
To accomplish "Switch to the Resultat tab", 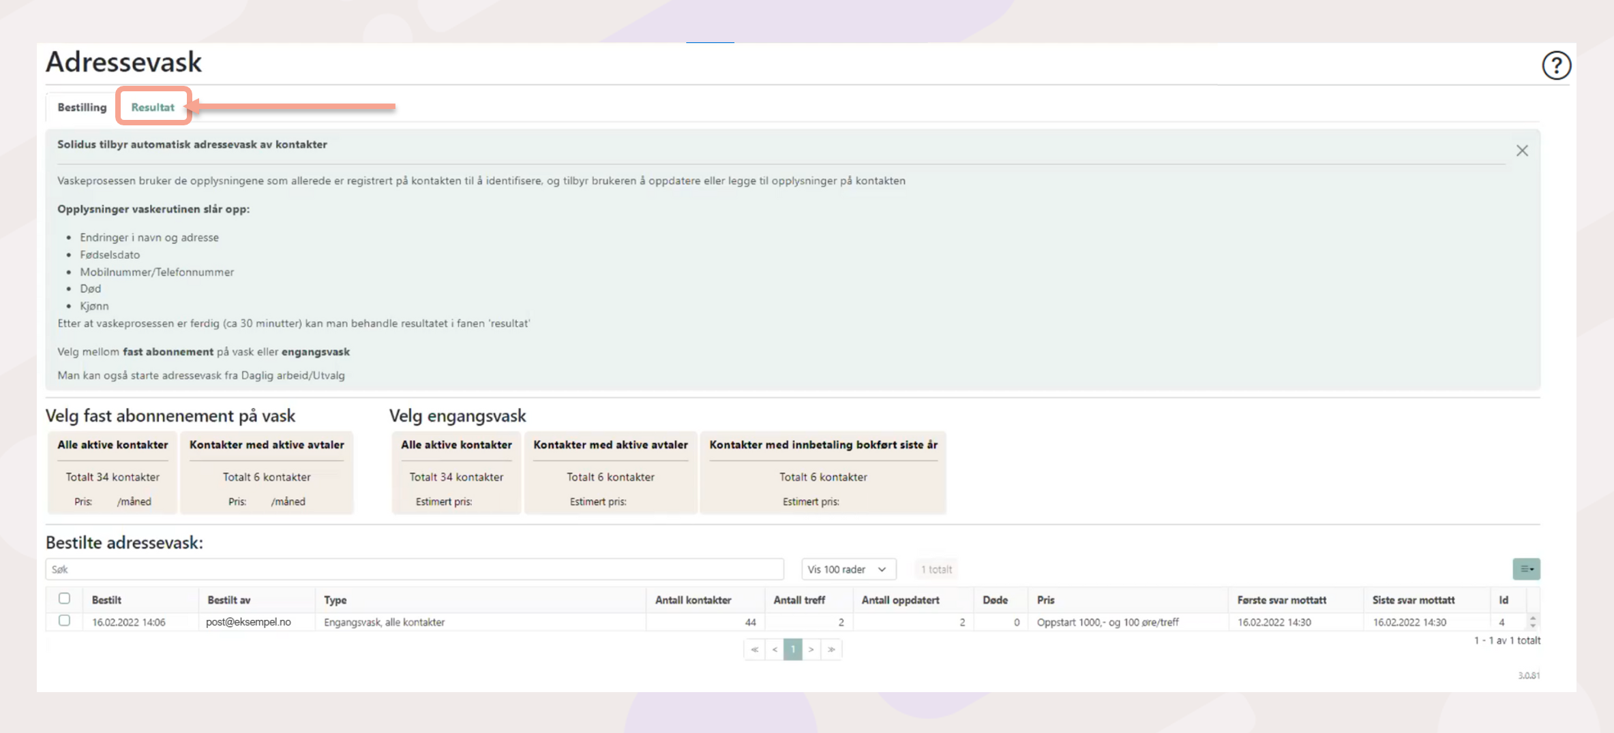I will 153,107.
